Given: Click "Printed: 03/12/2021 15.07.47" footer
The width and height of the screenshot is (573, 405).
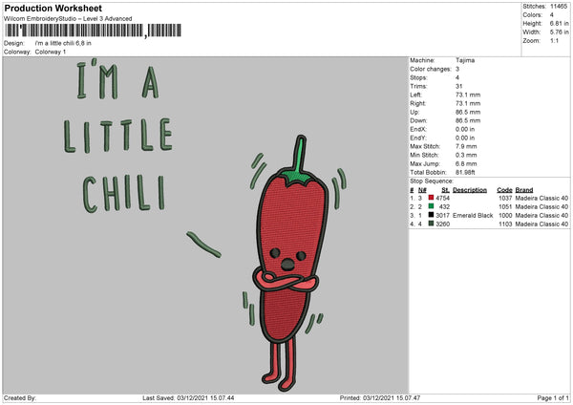Looking at the screenshot, I should point(380,397).
